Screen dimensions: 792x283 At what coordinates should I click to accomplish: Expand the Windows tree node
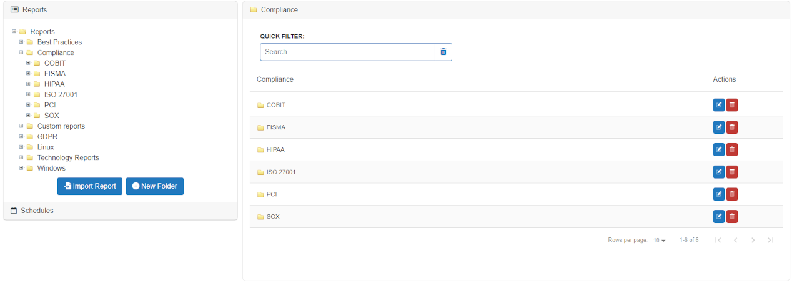tap(21, 168)
